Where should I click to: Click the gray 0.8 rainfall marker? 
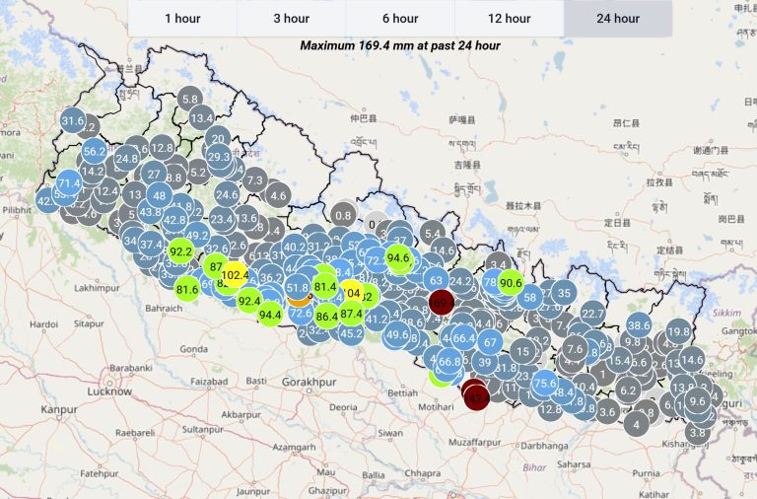[343, 215]
